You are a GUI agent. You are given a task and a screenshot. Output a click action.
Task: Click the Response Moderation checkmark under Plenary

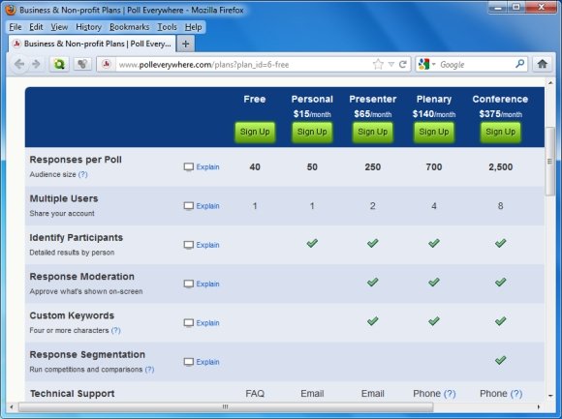[x=434, y=282]
